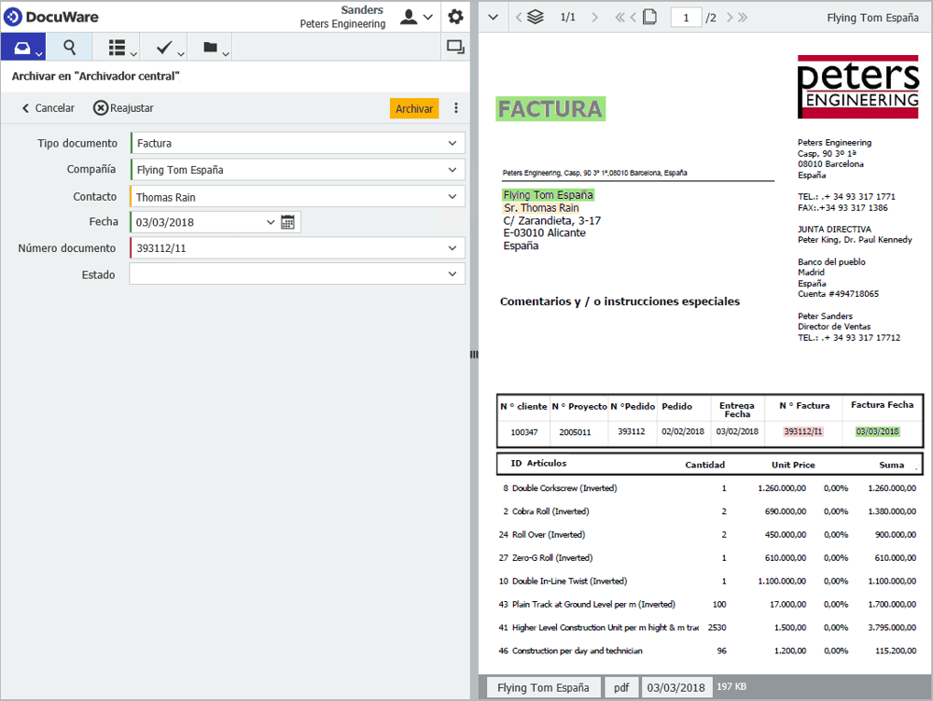Click the pdf label in the viewer footer

621,686
